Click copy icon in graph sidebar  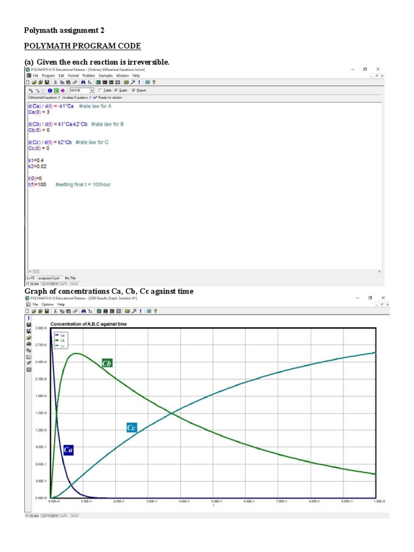click(29, 350)
